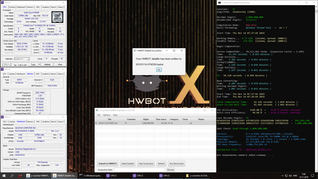318x179 pixels.
Task: Open Help menu in HWBOT Submitter
Action: tap(115, 115)
